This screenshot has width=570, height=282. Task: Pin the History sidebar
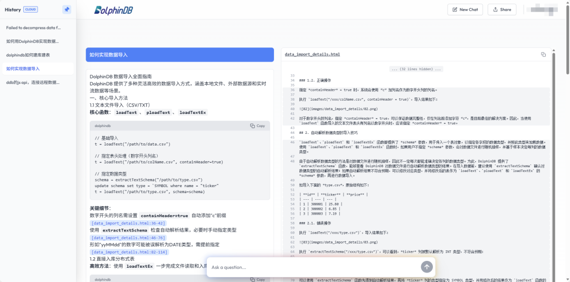[66, 10]
